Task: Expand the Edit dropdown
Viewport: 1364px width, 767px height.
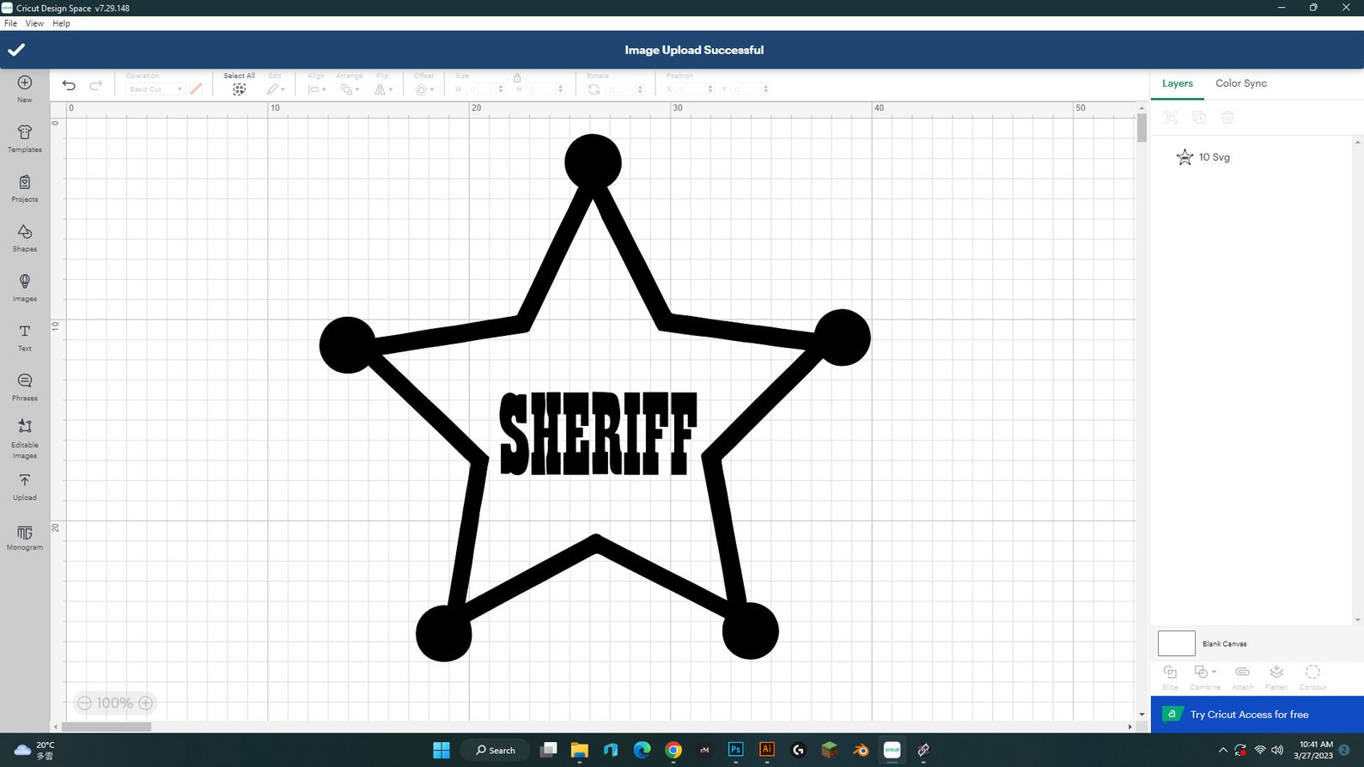Action: point(276,89)
